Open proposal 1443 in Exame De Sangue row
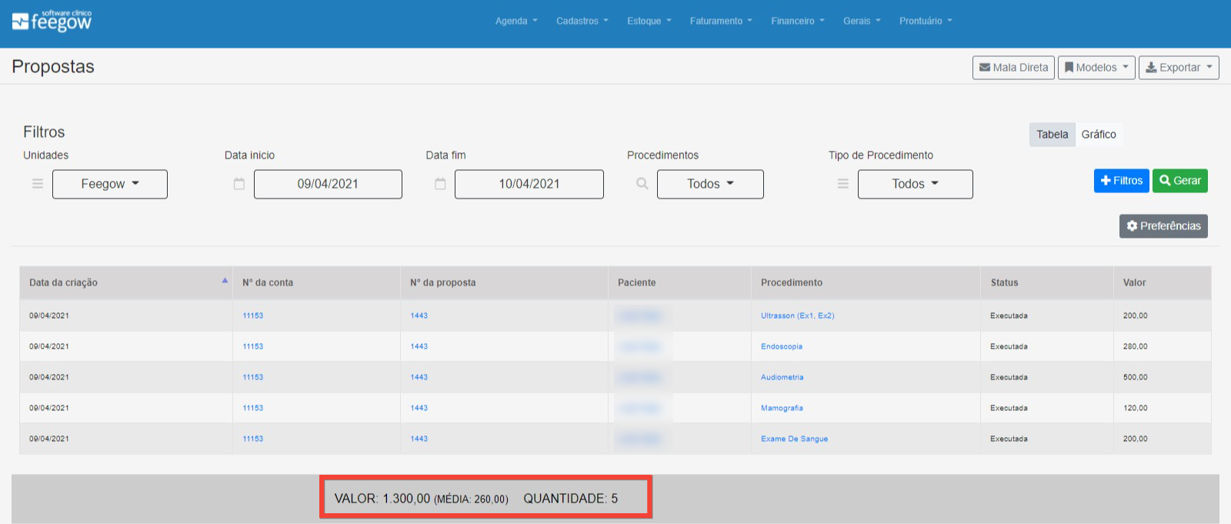 (419, 439)
